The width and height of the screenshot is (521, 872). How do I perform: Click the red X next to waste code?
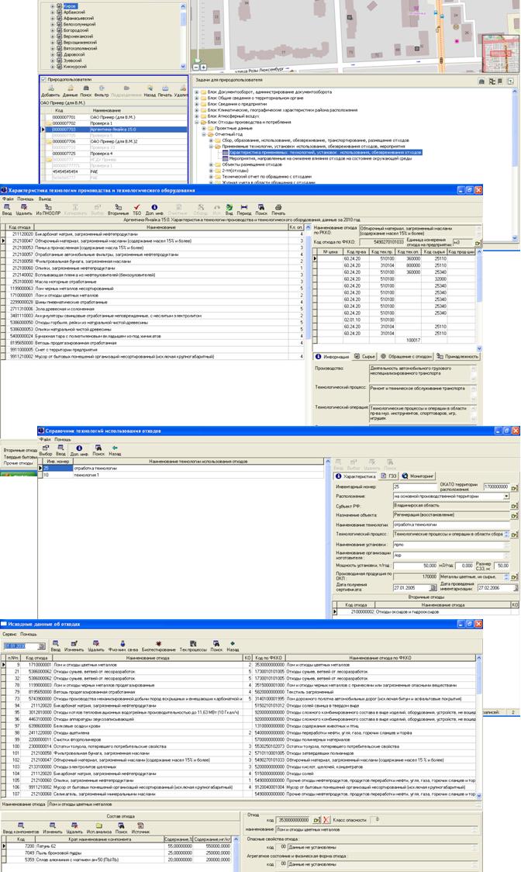326,819
